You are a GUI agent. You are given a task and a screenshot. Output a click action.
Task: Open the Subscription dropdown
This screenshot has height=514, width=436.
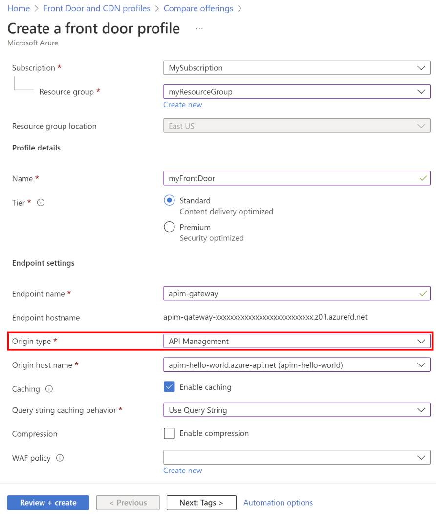[296, 68]
